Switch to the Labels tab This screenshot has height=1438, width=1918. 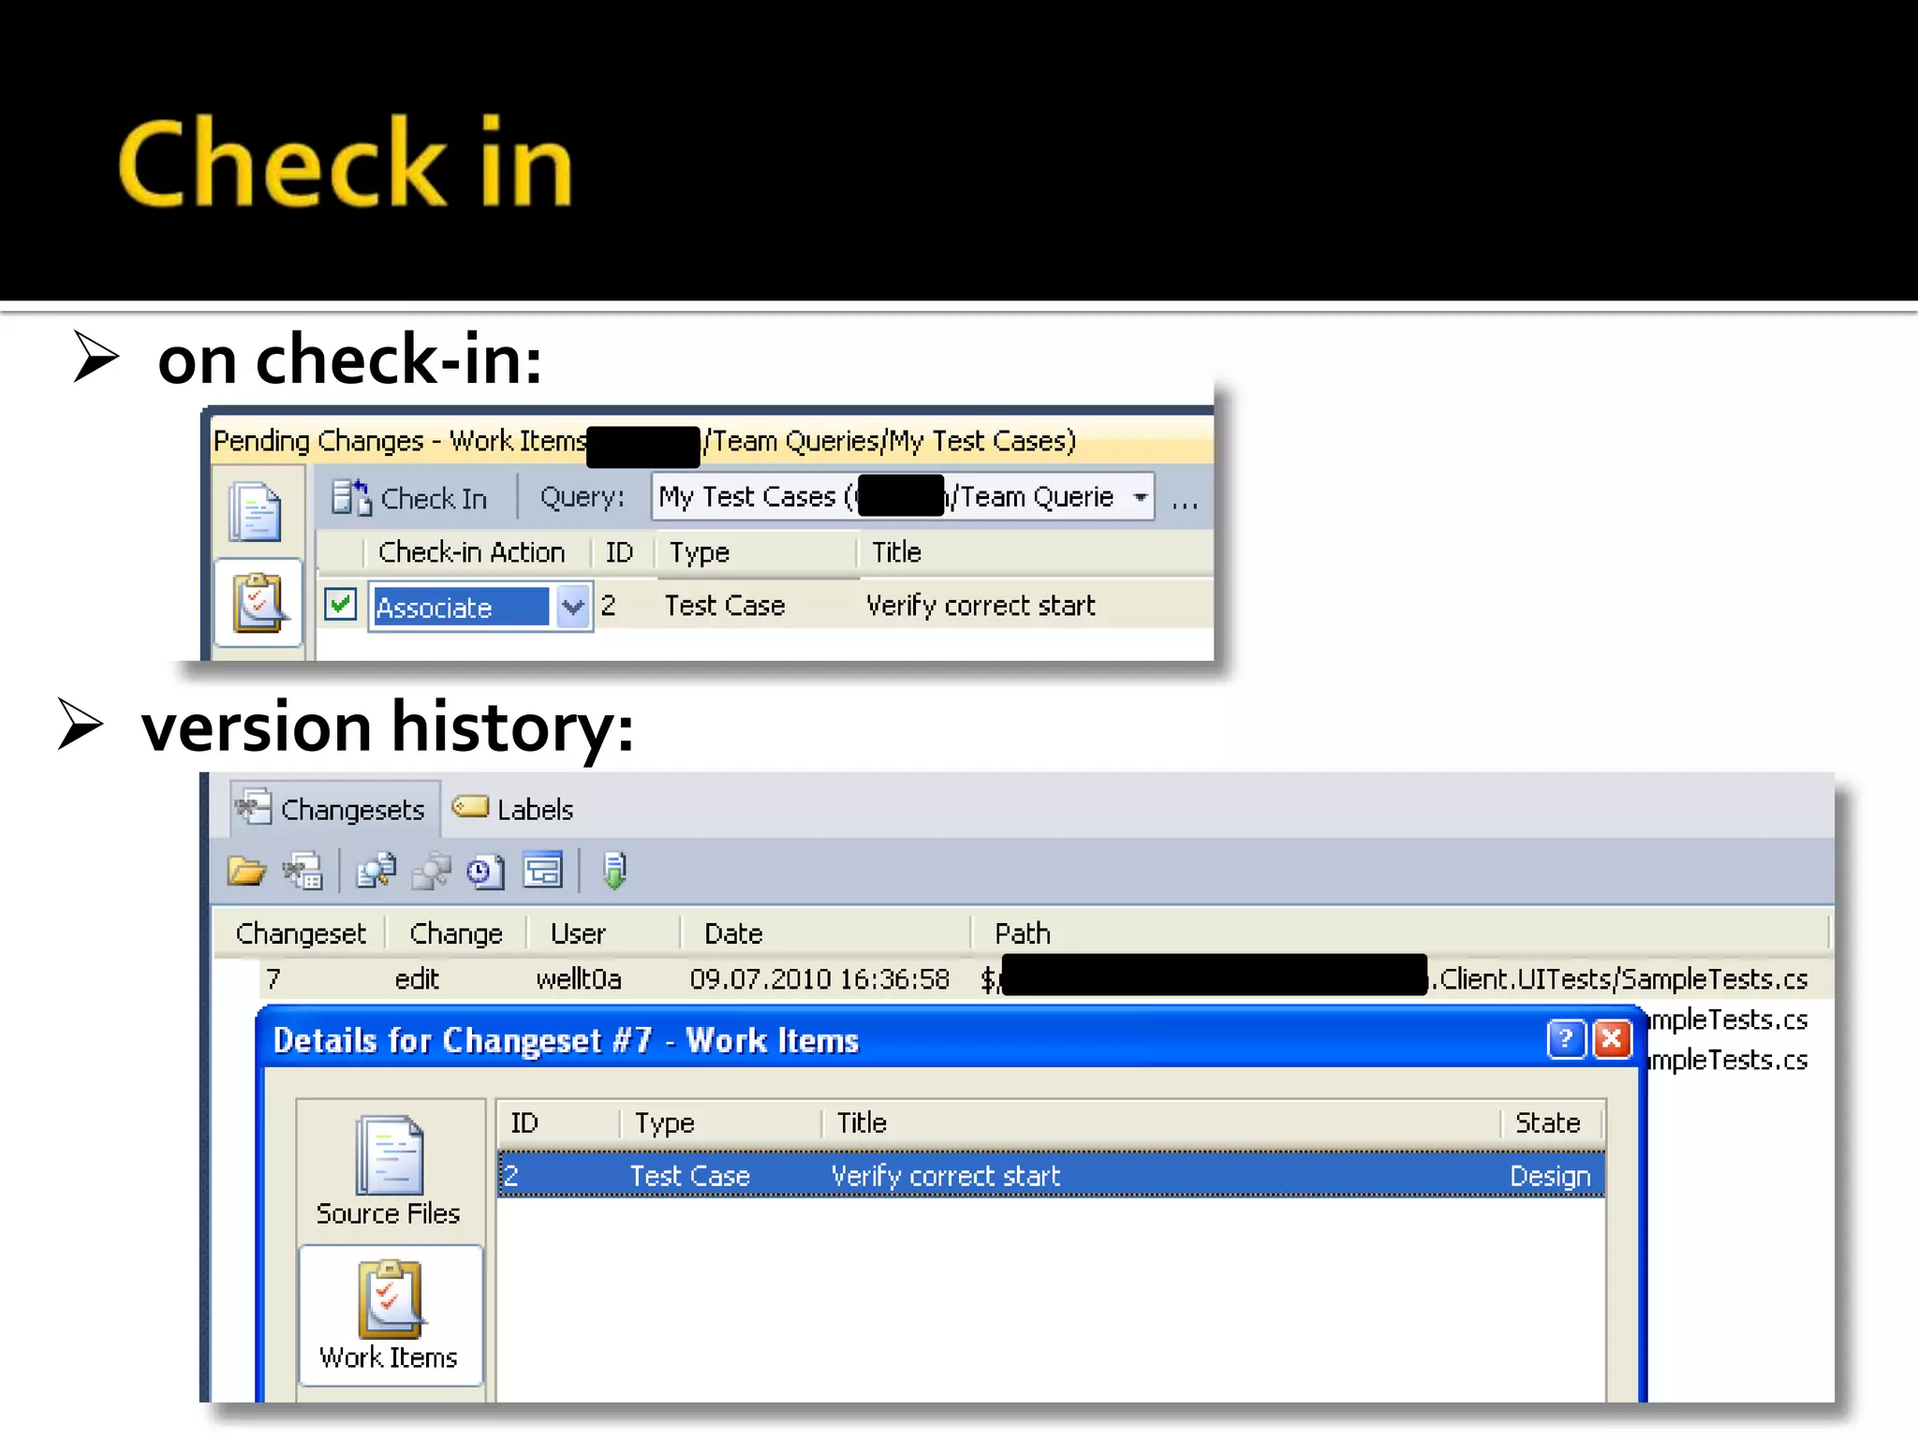[513, 809]
